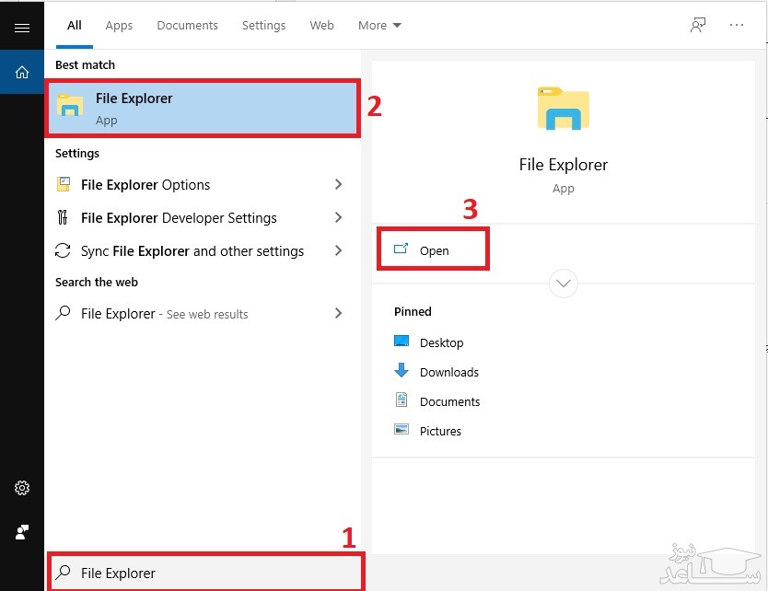Click the Open button for File Explorer

point(433,250)
